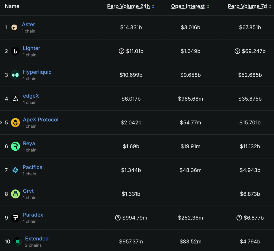Click the sort arrows on Perp Volume 24h
The image size is (274, 251).
[x=153, y=6]
